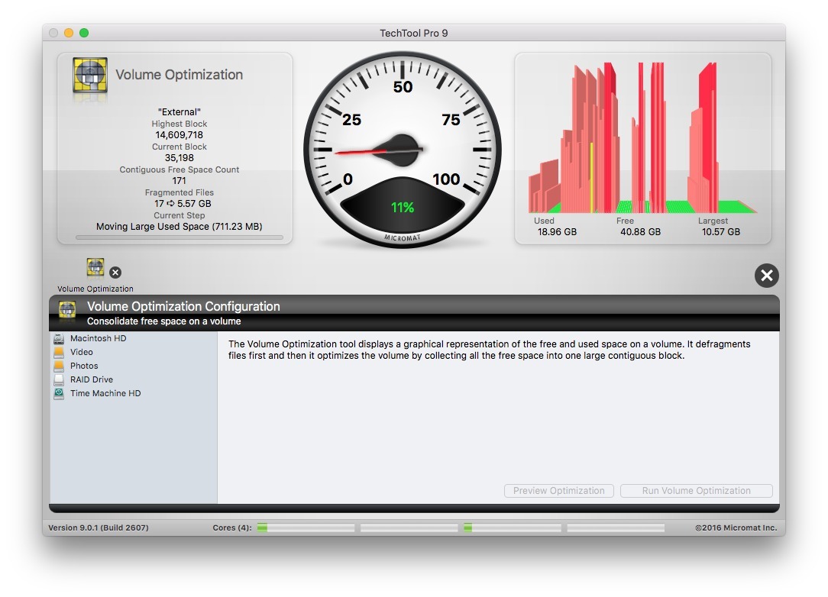Click the Cores (4): label

[x=231, y=528]
